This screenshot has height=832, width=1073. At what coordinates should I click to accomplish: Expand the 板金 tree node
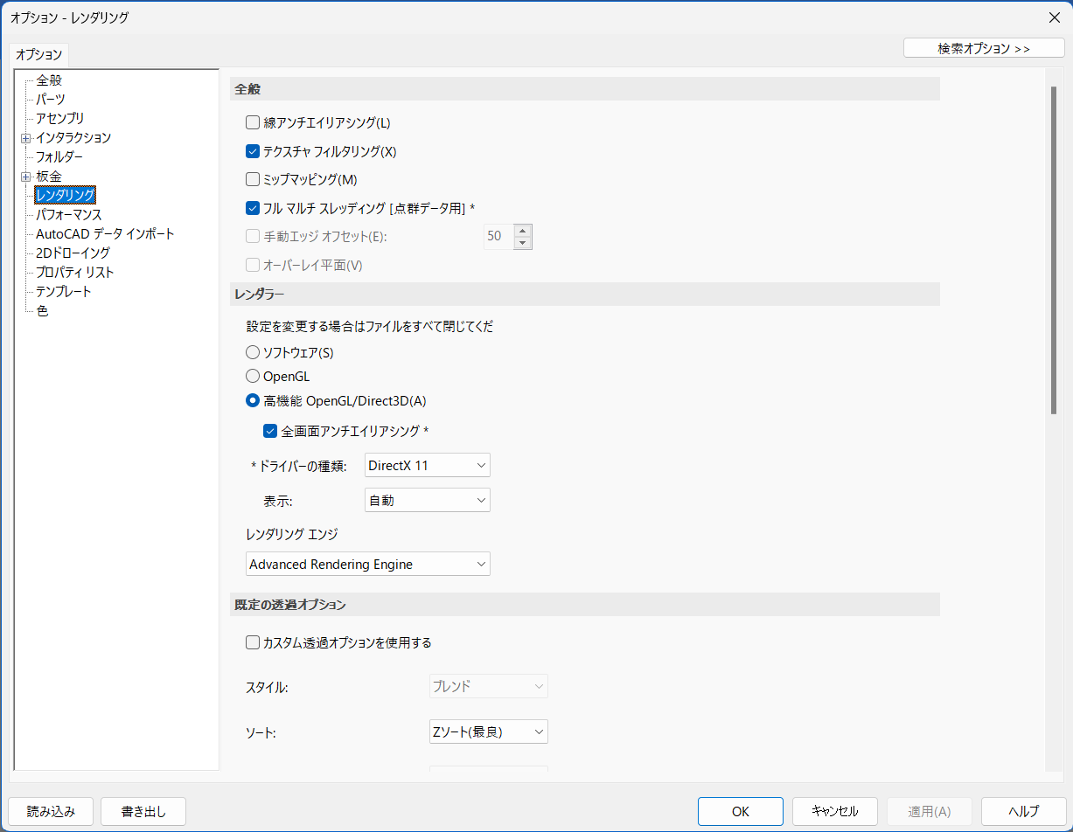(x=25, y=176)
